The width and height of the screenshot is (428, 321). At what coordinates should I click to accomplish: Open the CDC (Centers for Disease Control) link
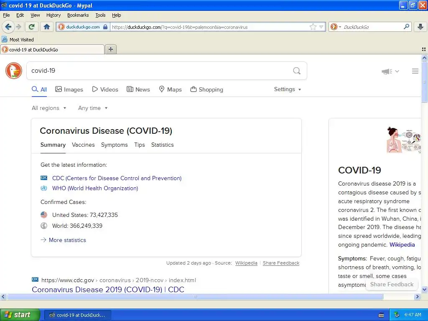click(117, 178)
